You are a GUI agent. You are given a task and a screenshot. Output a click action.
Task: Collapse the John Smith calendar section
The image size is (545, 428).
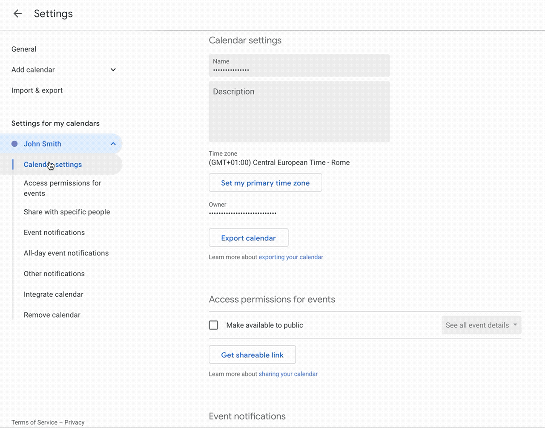113,144
